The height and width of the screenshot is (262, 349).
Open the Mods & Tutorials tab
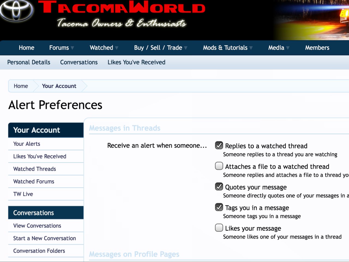[225, 48]
